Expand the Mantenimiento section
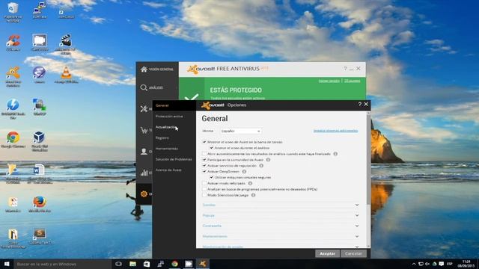 tap(281, 236)
